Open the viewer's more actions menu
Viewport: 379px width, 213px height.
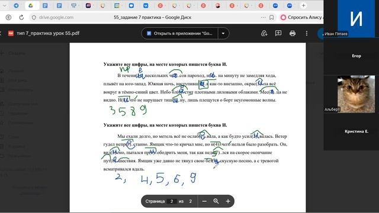[307, 33]
